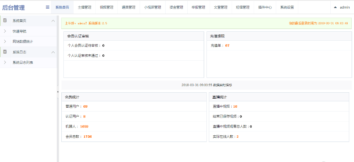Go to the 系统设置 tab
The height and width of the screenshot is (162, 354).
(287, 7)
